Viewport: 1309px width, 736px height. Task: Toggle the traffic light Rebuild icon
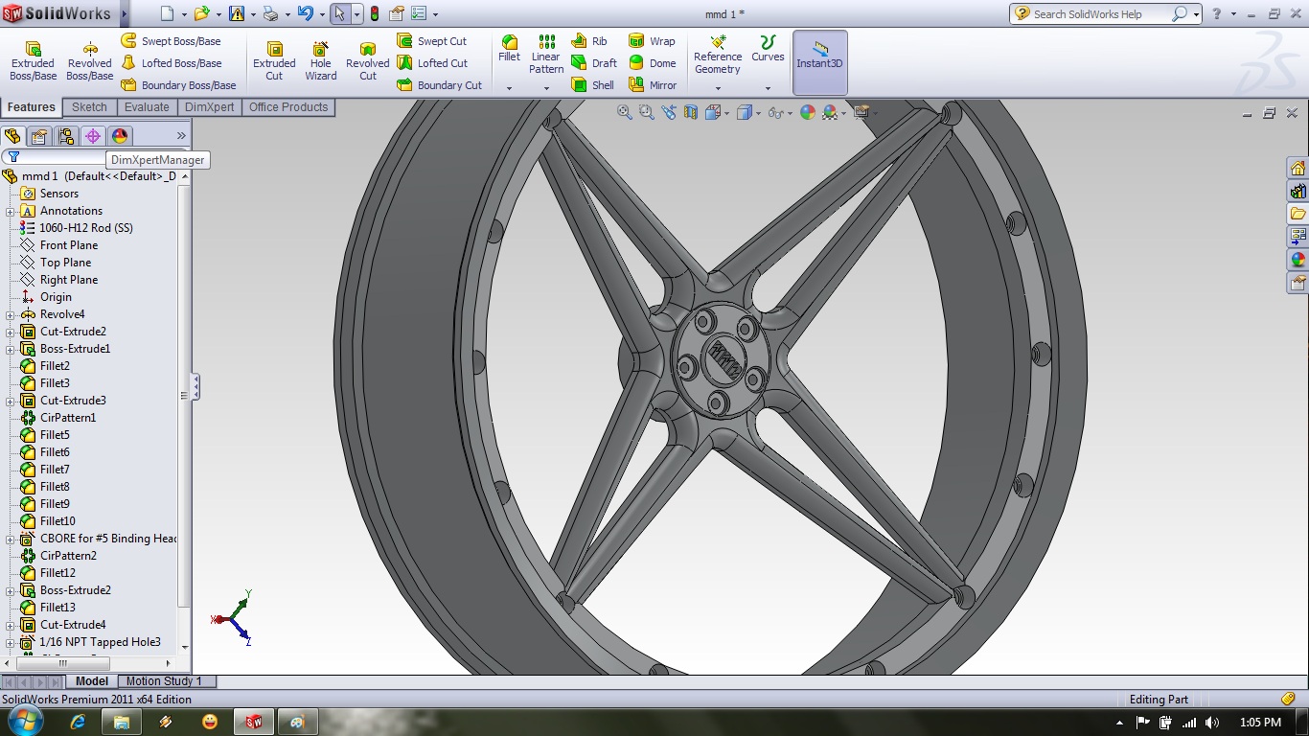click(x=374, y=14)
